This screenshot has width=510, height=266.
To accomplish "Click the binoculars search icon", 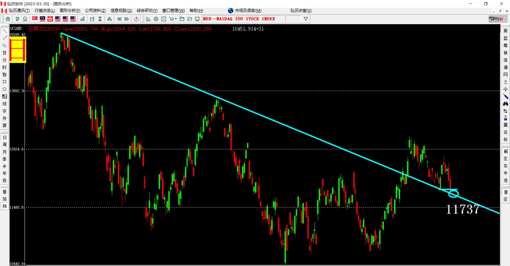I will 505,104.
